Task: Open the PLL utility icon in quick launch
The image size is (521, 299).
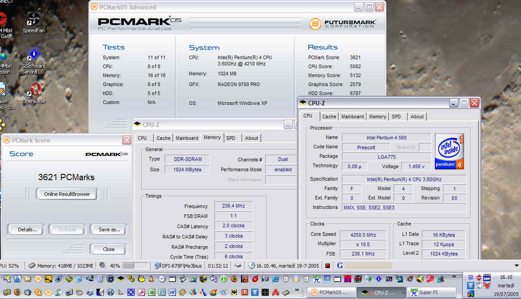Action: click(389, 279)
